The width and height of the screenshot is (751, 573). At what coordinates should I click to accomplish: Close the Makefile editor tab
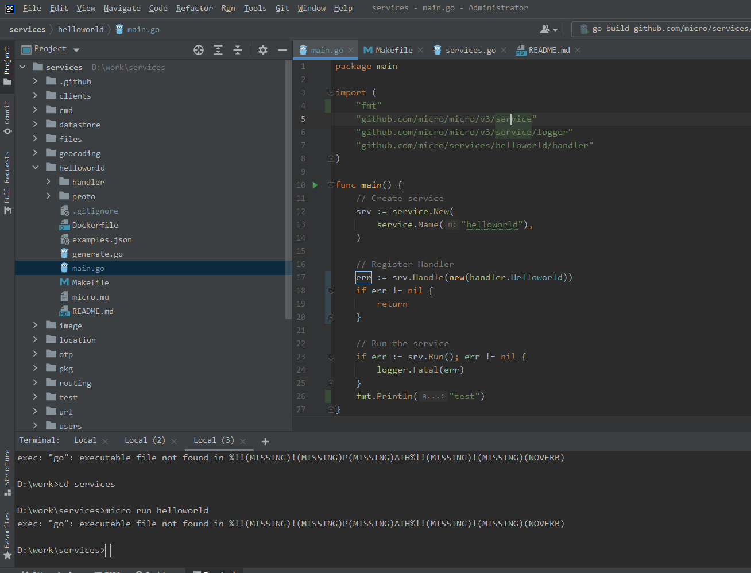[420, 50]
